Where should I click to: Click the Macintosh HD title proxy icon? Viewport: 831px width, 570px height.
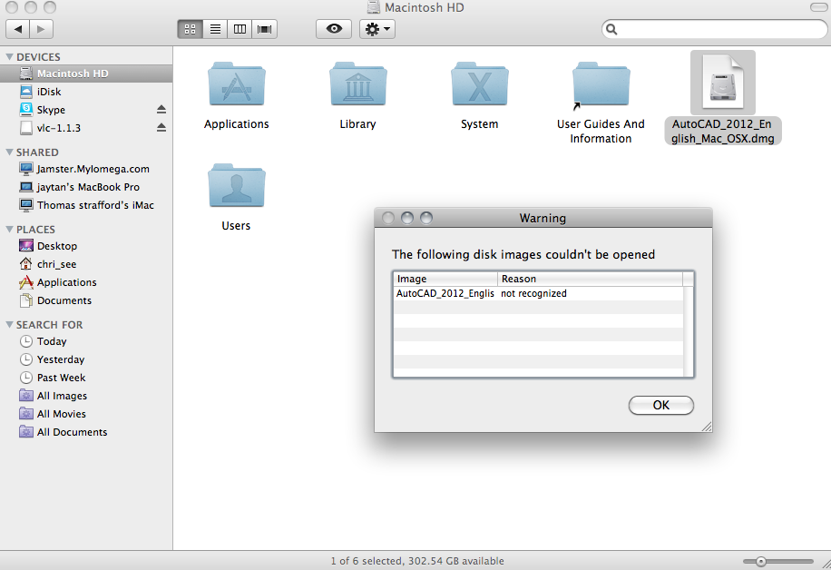(374, 7)
